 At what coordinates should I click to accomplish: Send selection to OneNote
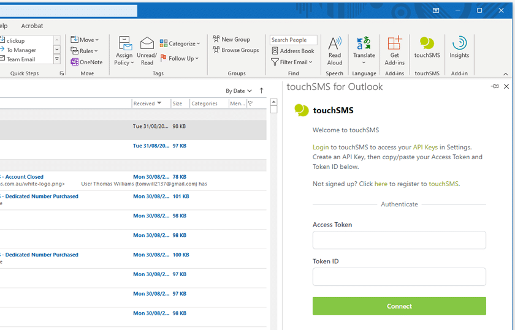coord(86,62)
